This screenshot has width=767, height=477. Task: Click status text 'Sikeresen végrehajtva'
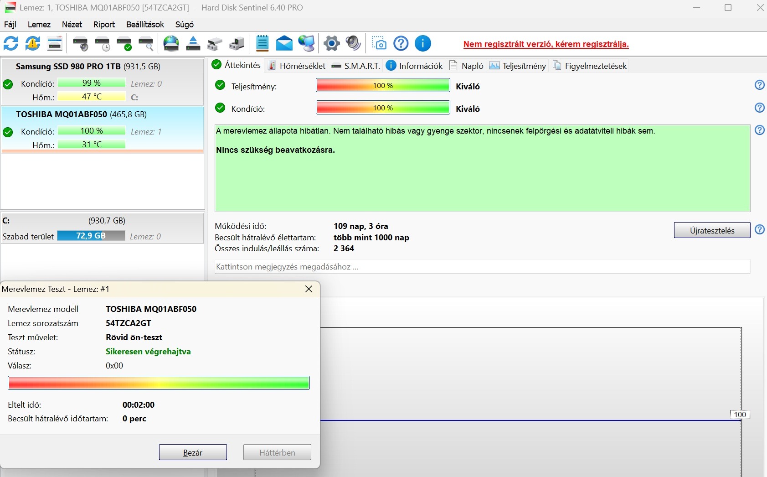pos(148,352)
